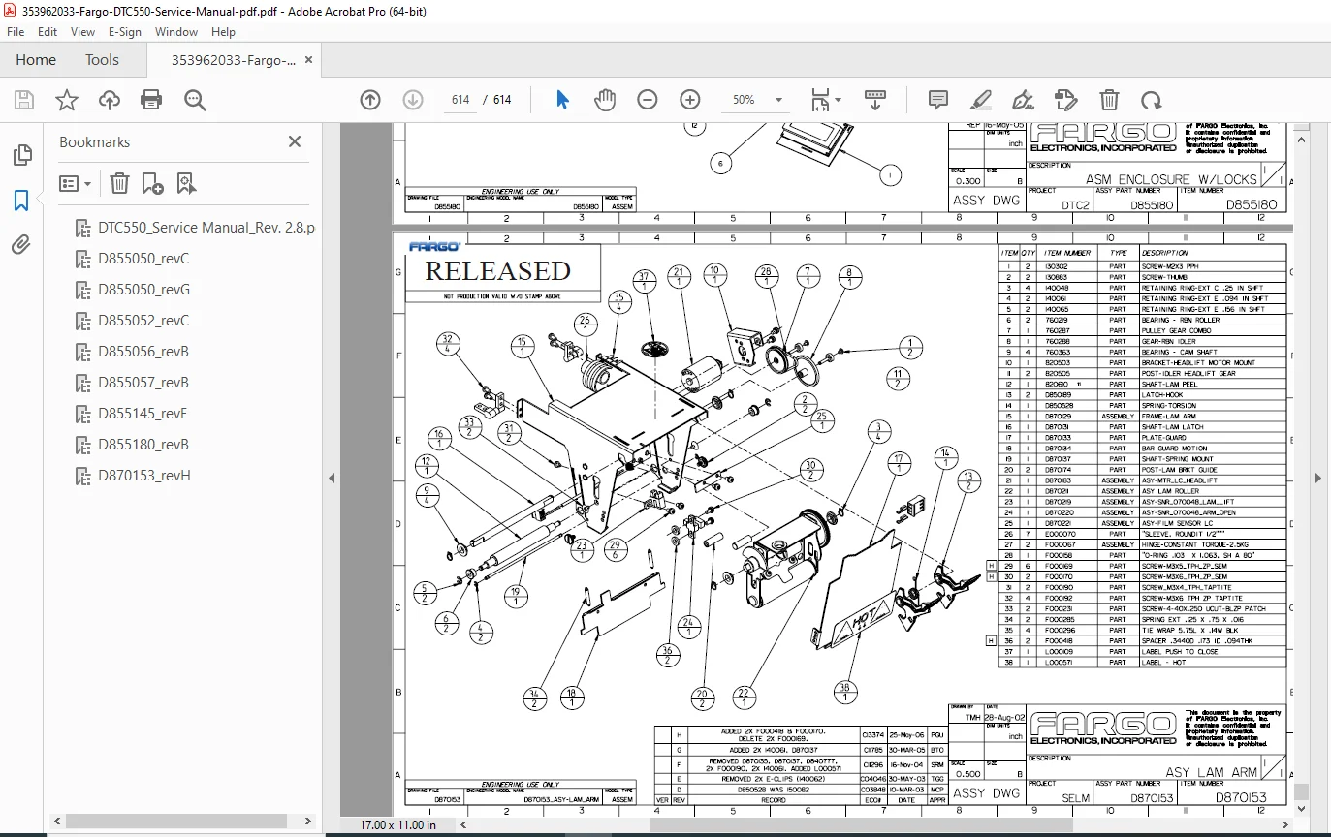Rotate the page view

click(x=1151, y=100)
